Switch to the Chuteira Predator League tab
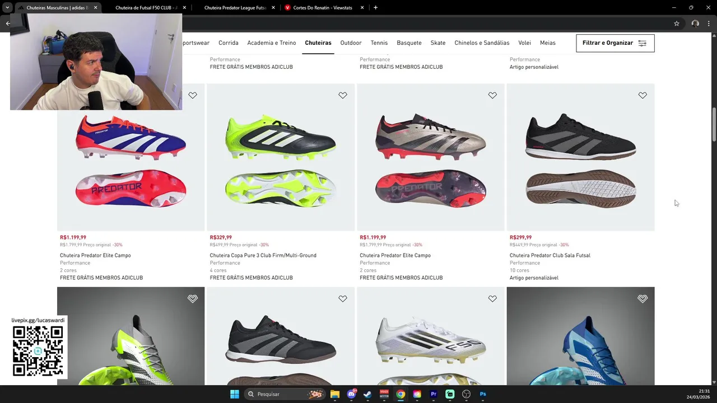The height and width of the screenshot is (403, 717). [x=235, y=8]
